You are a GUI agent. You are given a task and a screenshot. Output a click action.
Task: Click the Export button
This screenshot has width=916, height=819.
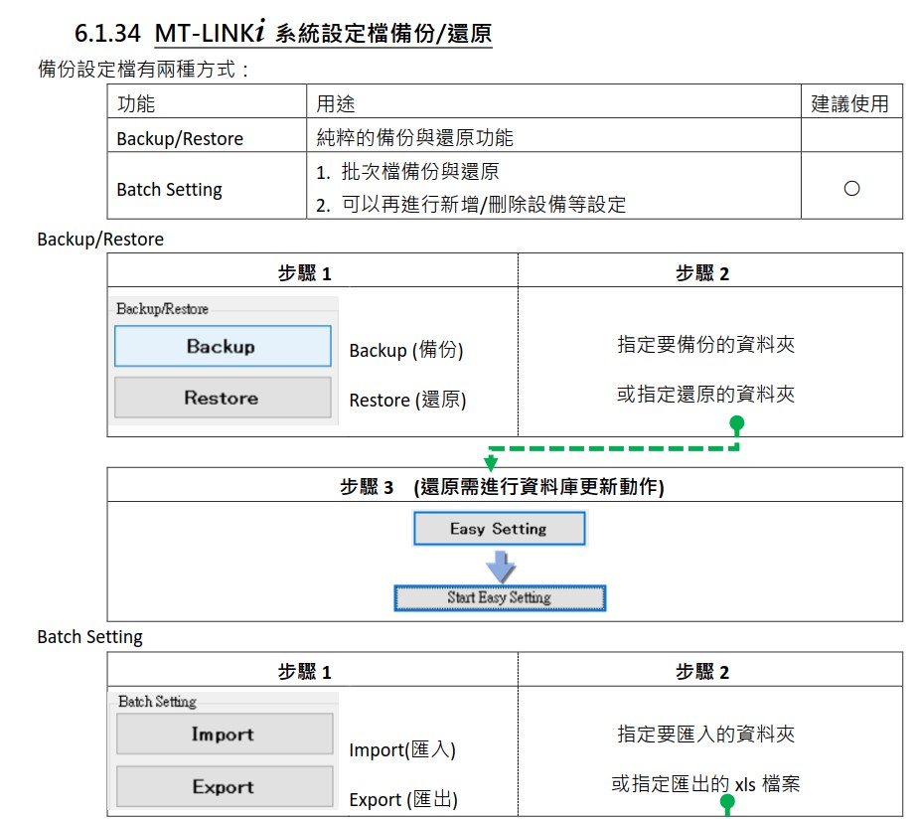225,786
